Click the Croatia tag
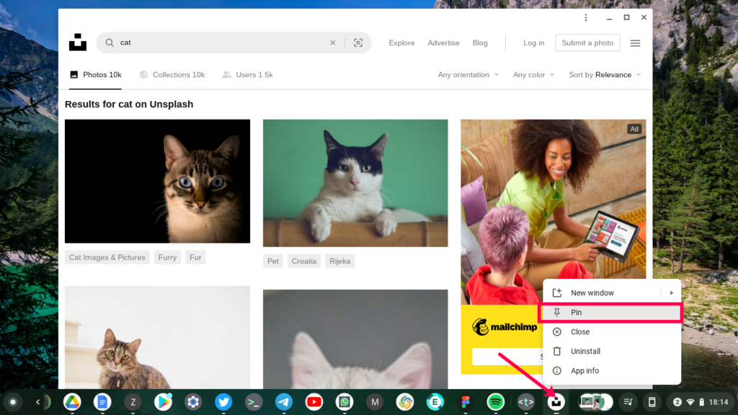 coord(304,261)
